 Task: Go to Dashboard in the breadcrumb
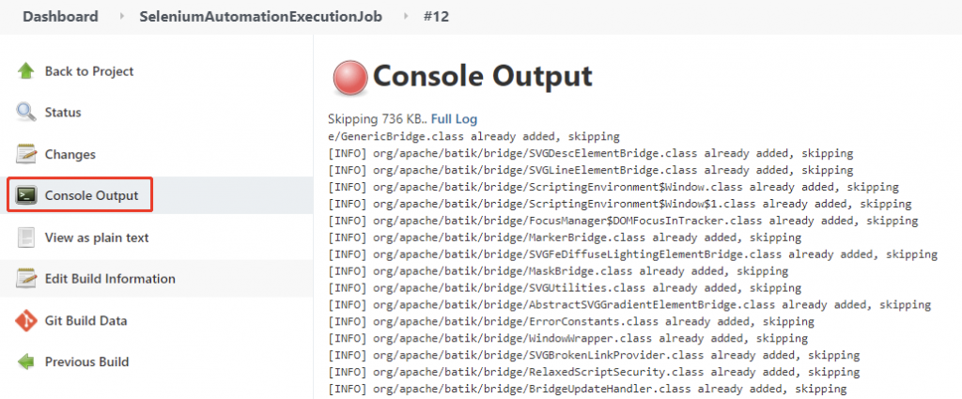[60, 17]
